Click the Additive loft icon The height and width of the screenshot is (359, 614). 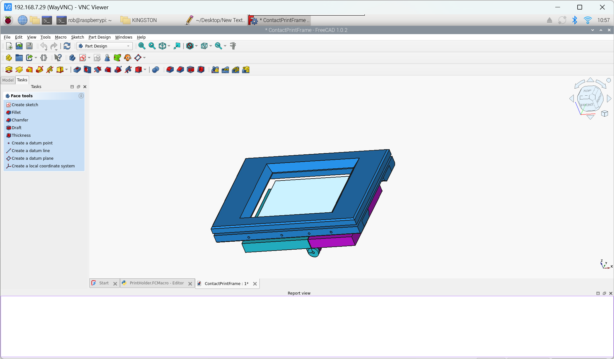tap(29, 70)
